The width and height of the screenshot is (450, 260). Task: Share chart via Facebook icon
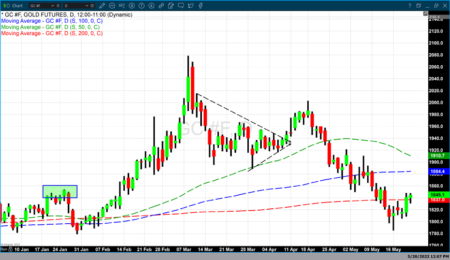click(200, 6)
